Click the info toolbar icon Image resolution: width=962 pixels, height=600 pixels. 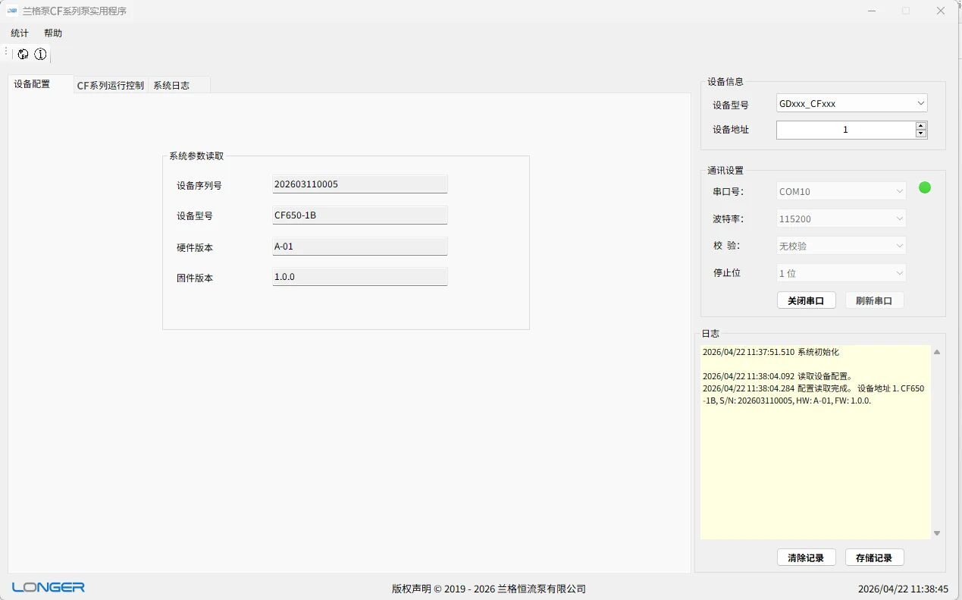(x=41, y=54)
